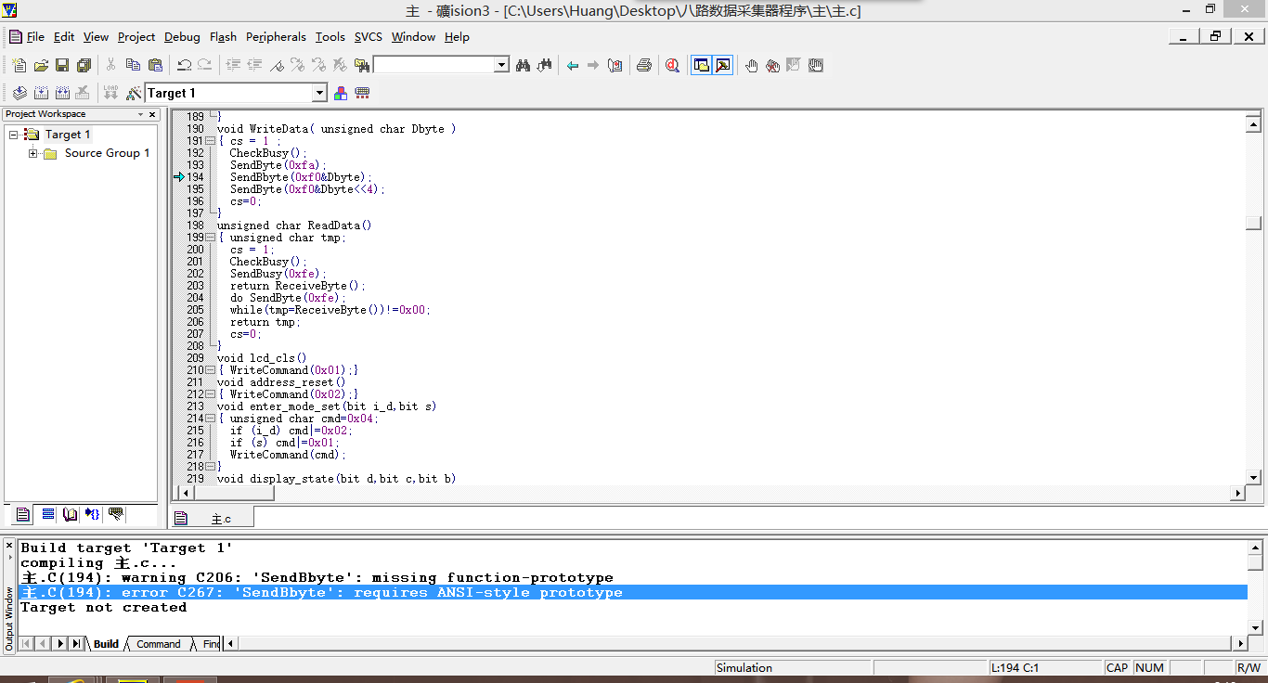Save the current file with the floppy icon

[62, 65]
